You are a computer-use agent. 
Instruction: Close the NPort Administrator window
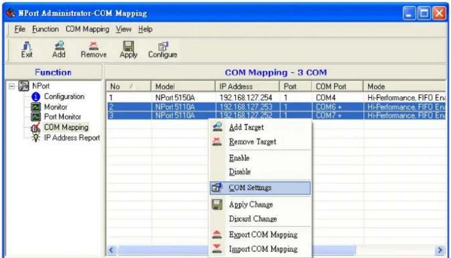[439, 13]
